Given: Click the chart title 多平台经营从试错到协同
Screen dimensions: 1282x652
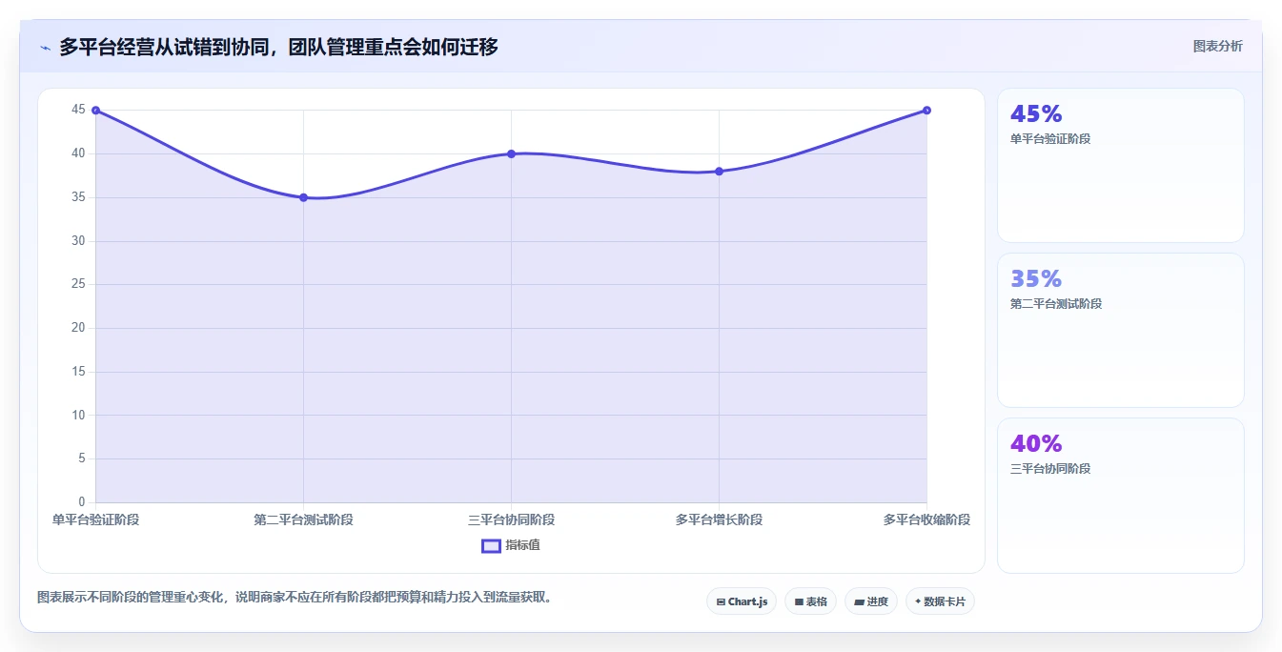Looking at the screenshot, I should (278, 47).
